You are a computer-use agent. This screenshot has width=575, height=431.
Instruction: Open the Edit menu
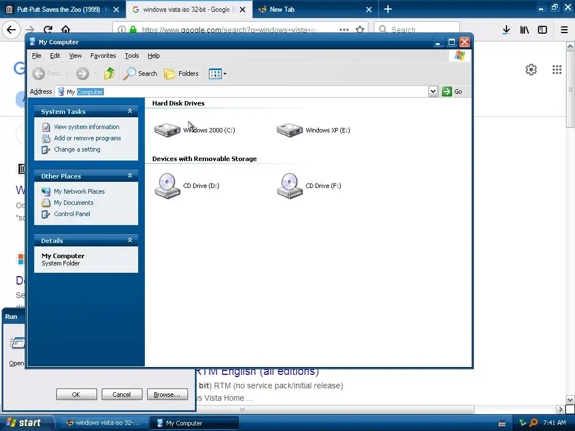(55, 56)
